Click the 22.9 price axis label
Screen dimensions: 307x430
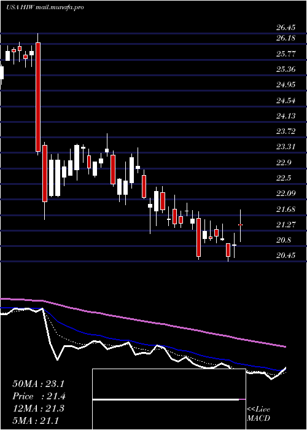(x=284, y=163)
